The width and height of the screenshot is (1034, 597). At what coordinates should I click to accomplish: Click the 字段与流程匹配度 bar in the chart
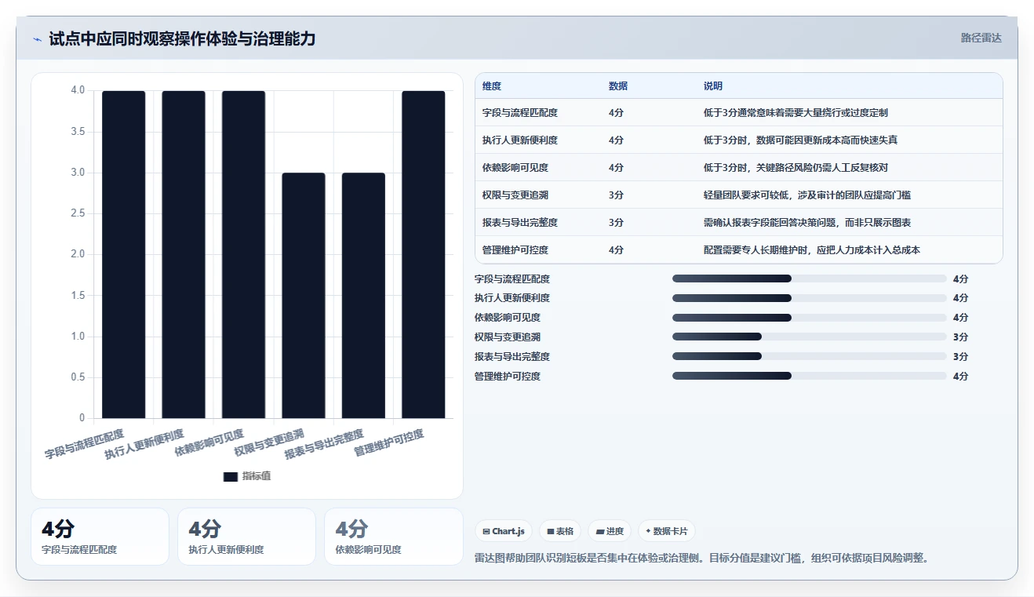(124, 254)
